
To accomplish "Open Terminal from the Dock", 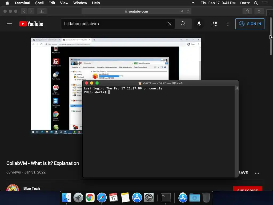I will pos(166,198).
